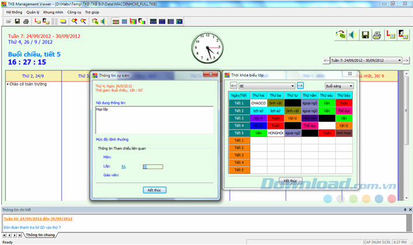Click the green speaker icon at top right
Screen dimensions: 413x245
click(x=352, y=35)
